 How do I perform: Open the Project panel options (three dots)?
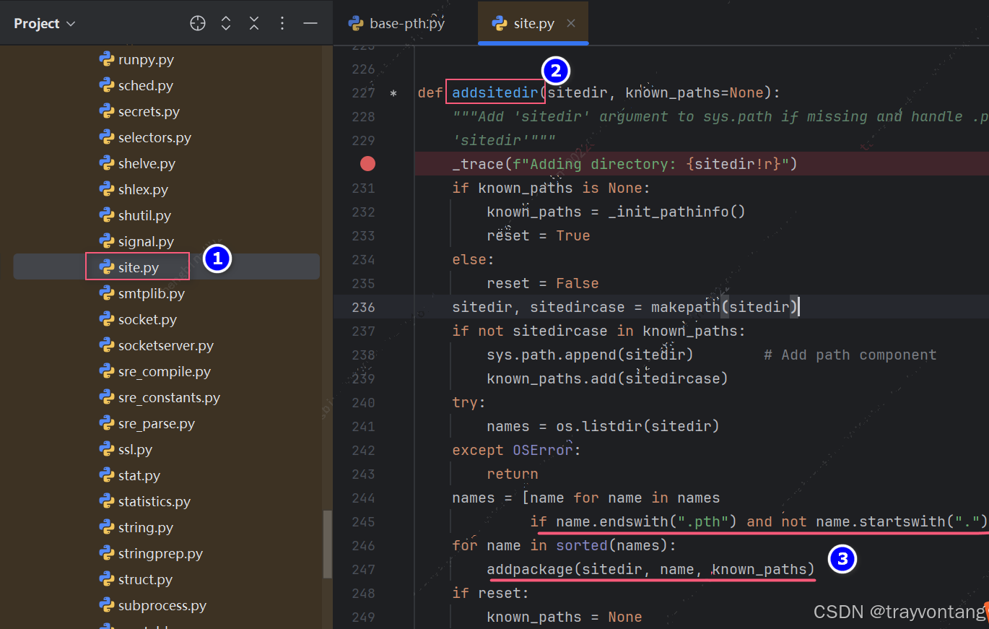[x=282, y=23]
